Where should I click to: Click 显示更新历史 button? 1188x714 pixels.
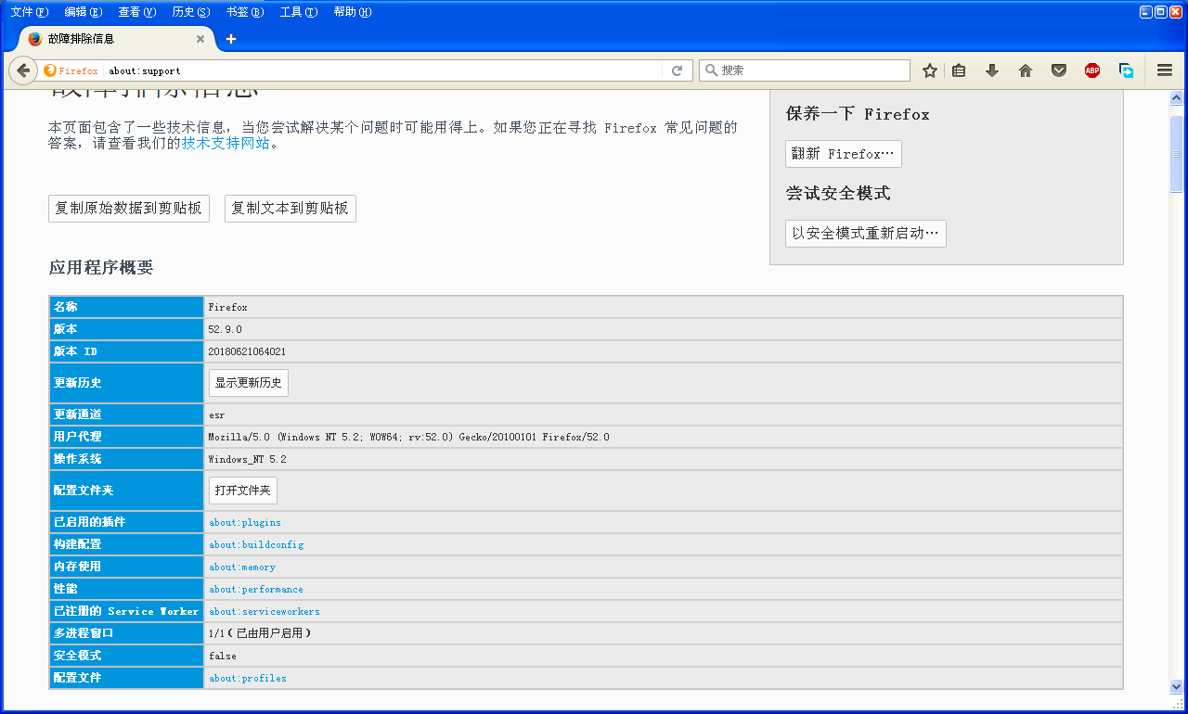tap(249, 383)
